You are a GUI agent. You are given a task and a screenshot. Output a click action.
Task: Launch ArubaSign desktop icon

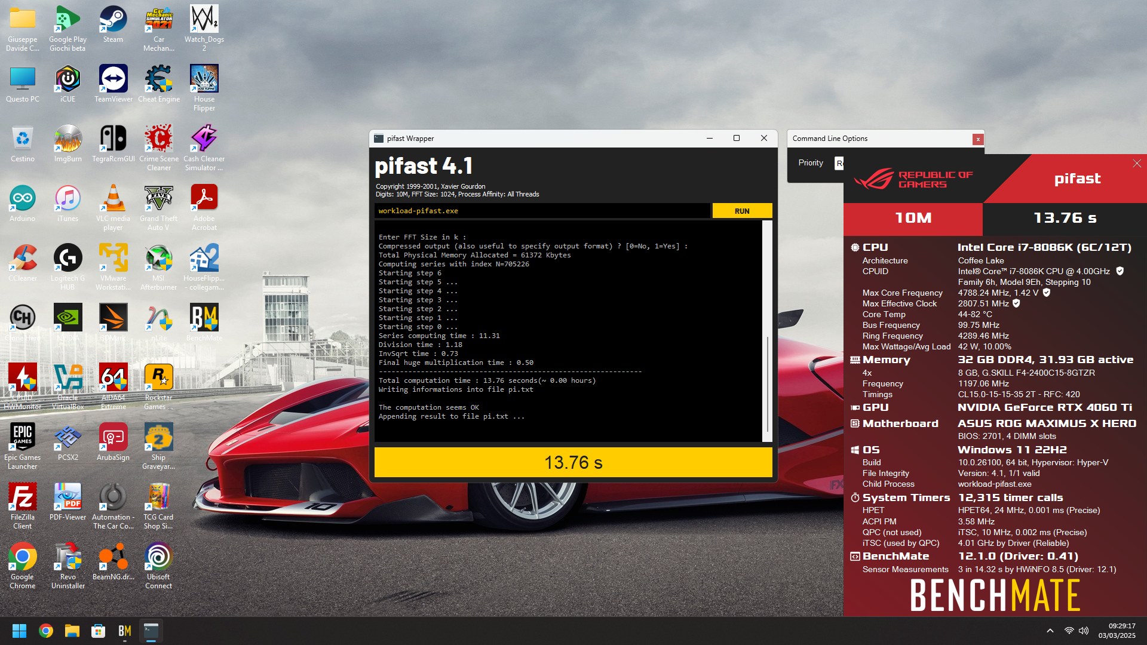[x=113, y=443]
